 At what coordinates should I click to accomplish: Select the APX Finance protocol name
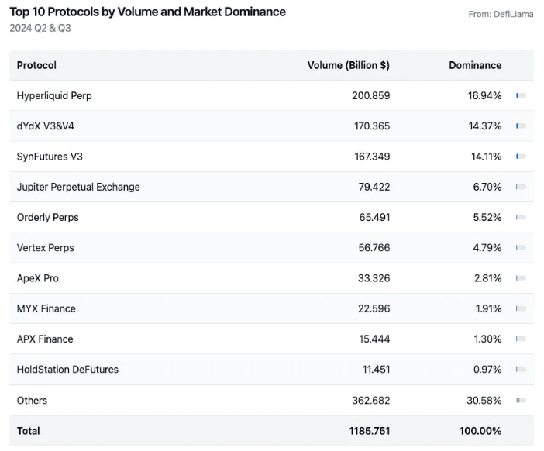coord(45,339)
